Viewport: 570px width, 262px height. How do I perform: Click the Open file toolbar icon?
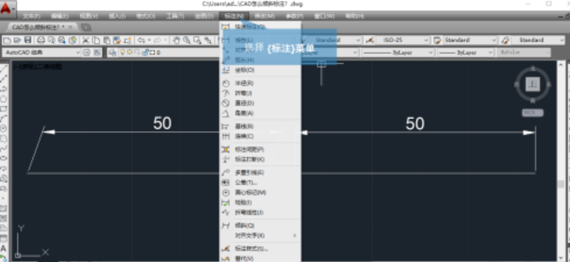tap(17, 40)
